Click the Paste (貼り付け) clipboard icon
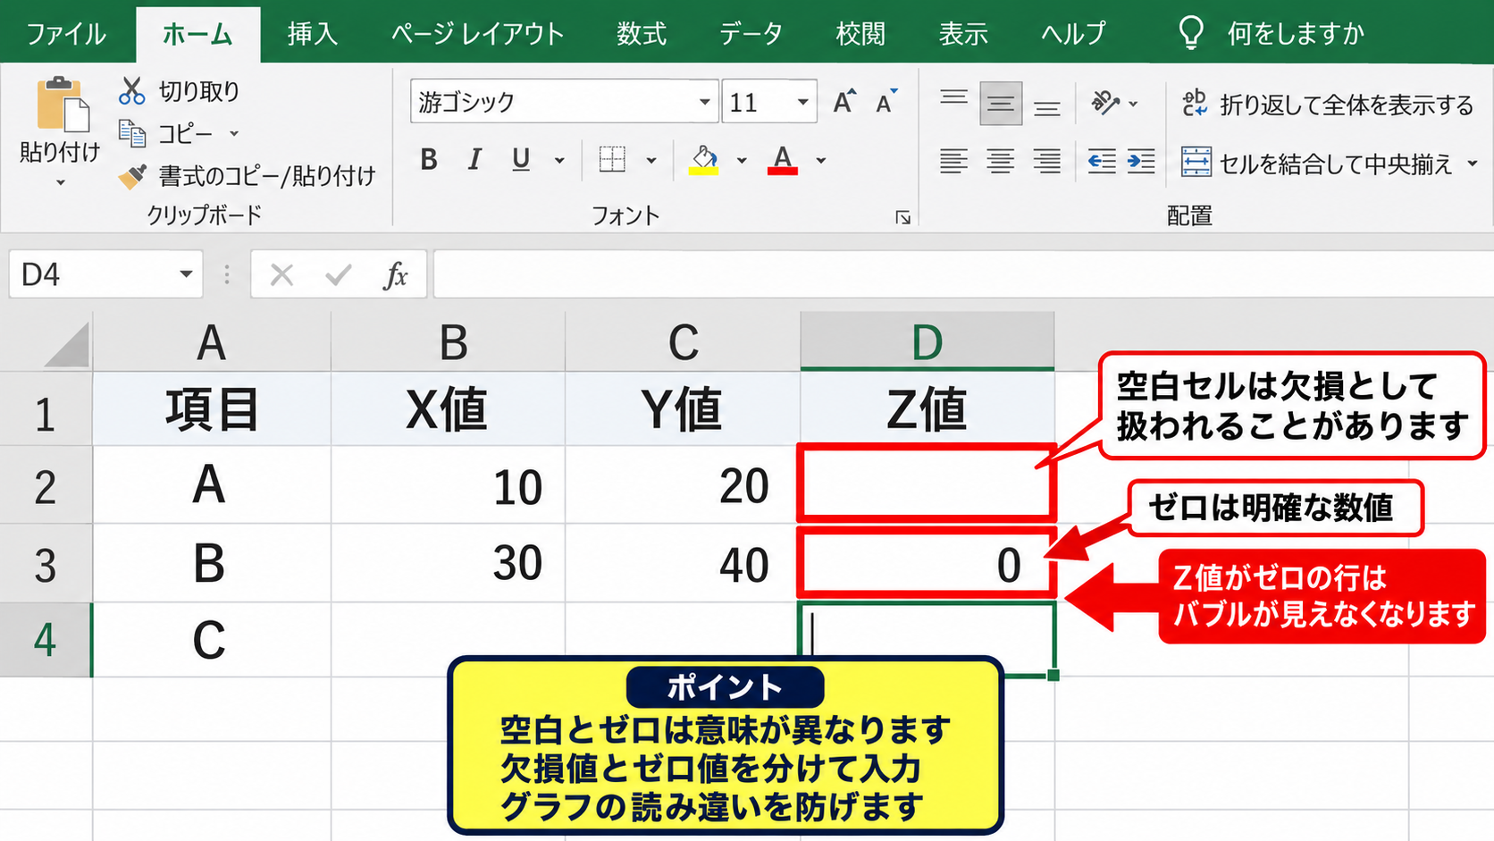The image size is (1494, 841). [63, 105]
